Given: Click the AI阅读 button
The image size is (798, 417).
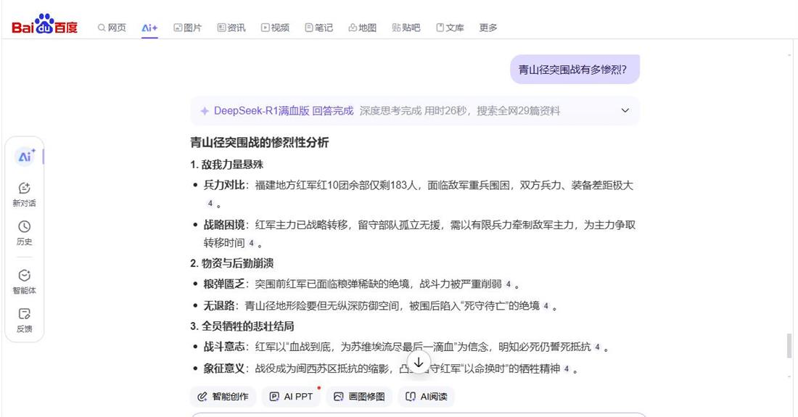Looking at the screenshot, I should 427,397.
